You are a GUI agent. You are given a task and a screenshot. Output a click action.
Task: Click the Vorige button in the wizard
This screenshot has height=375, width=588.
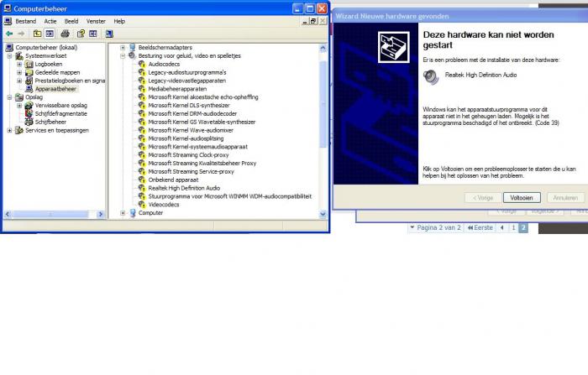pos(483,198)
